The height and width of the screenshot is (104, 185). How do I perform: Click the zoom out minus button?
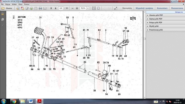tap(72, 8)
